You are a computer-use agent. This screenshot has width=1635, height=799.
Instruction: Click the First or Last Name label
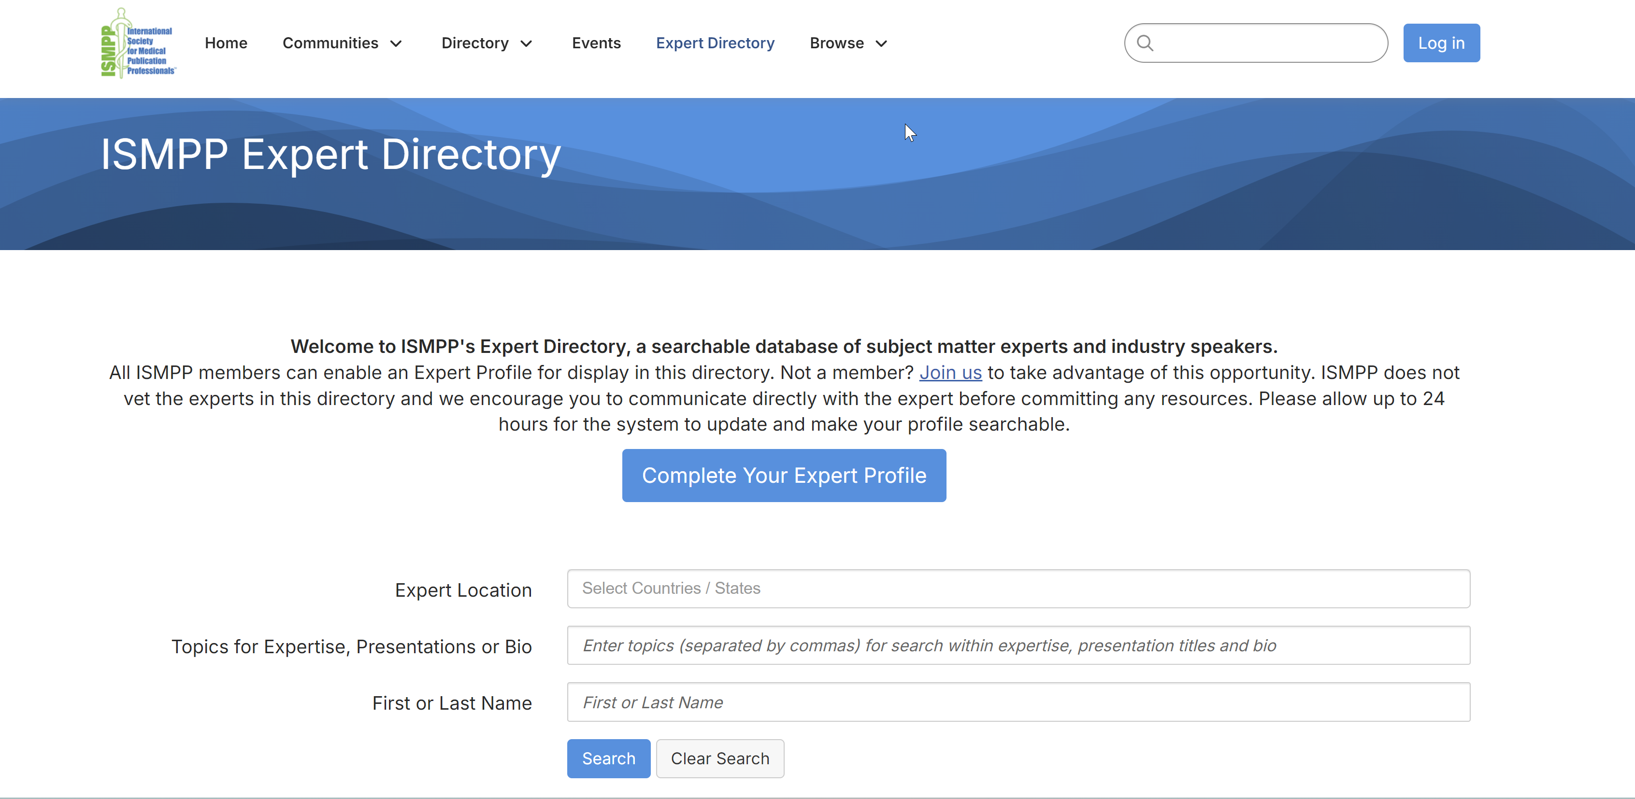[x=452, y=703]
